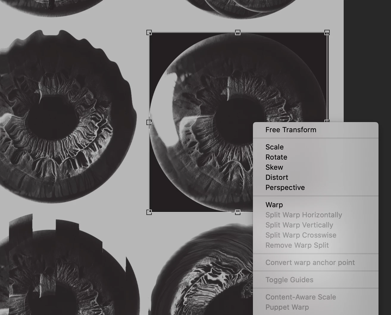Viewport: 391px width, 315px height.
Task: Click the left-middle transform handle
Action: pos(149,122)
